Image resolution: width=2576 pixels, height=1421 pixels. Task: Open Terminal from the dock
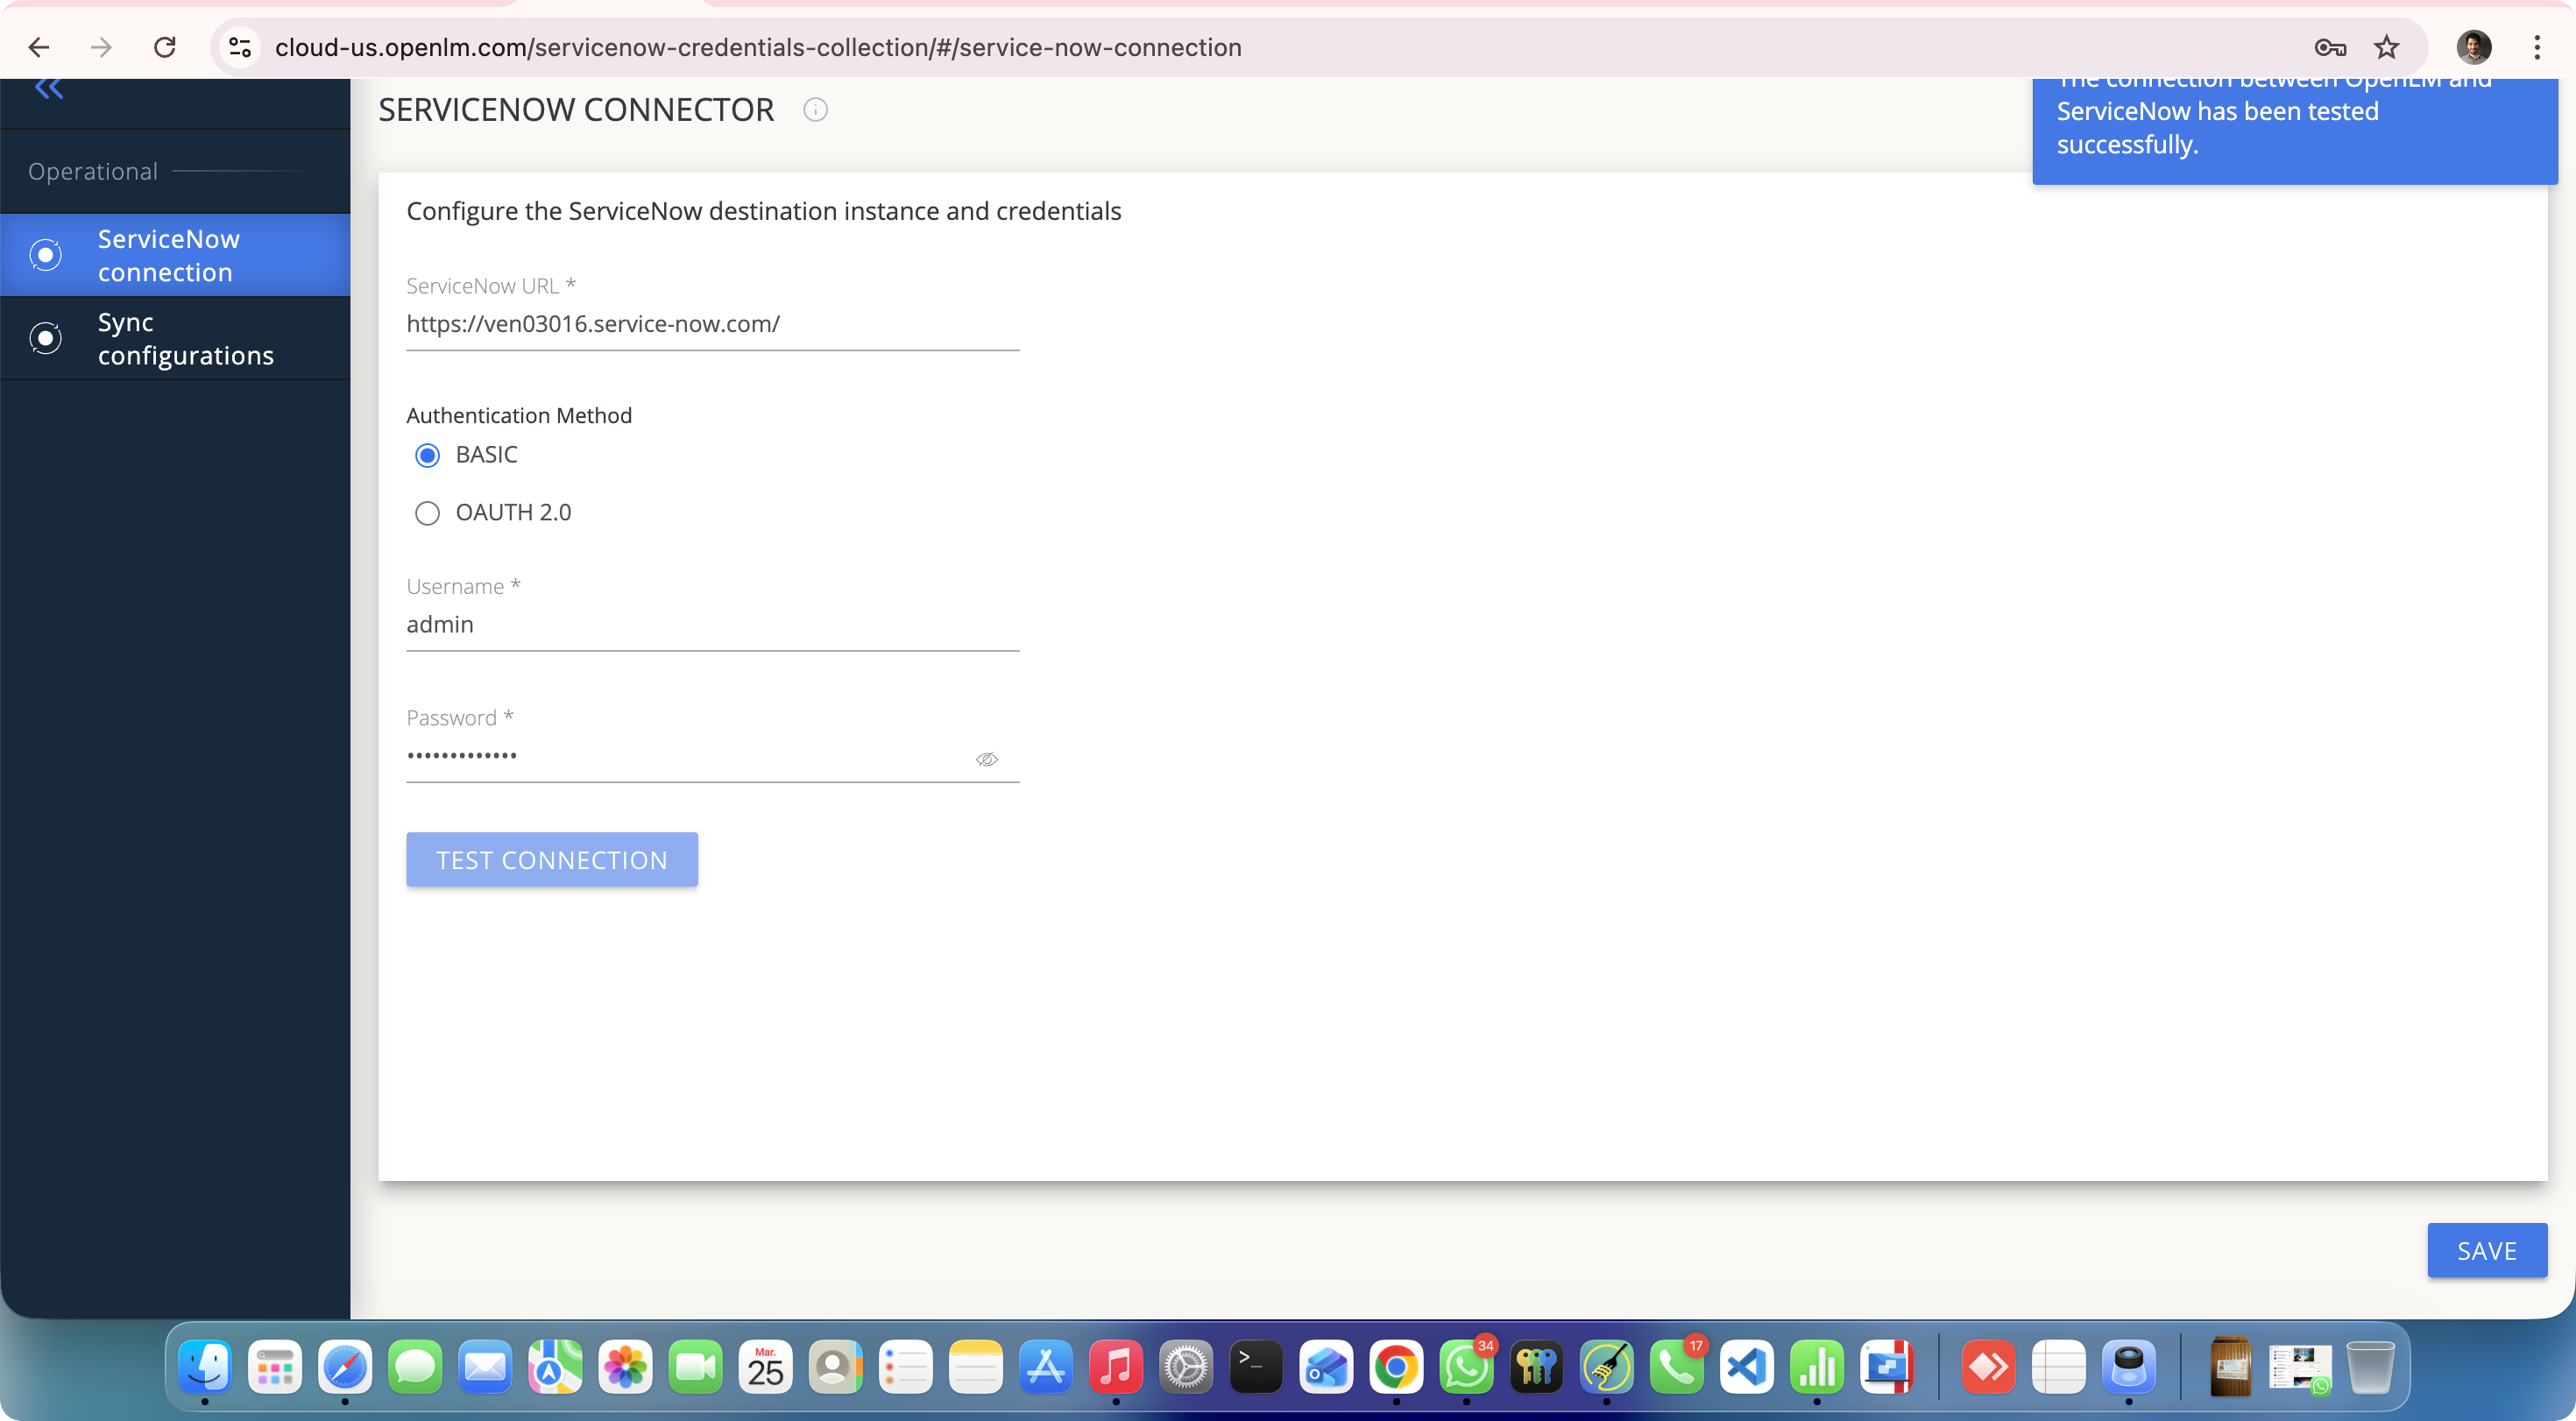coord(1256,1367)
